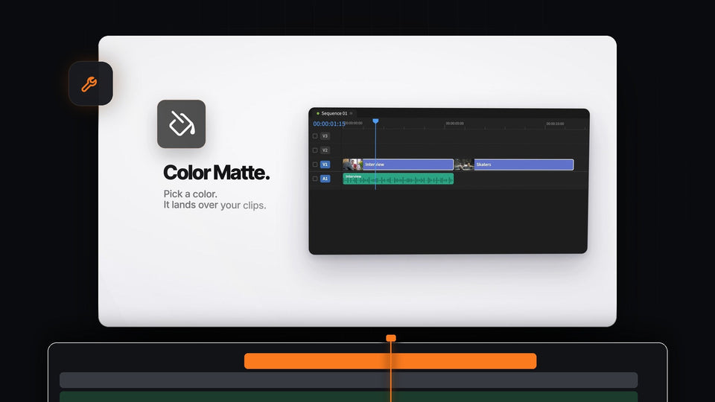Viewport: 715px width, 402px height.
Task: Select the orange clip bar in bottom timeline
Action: coord(390,361)
